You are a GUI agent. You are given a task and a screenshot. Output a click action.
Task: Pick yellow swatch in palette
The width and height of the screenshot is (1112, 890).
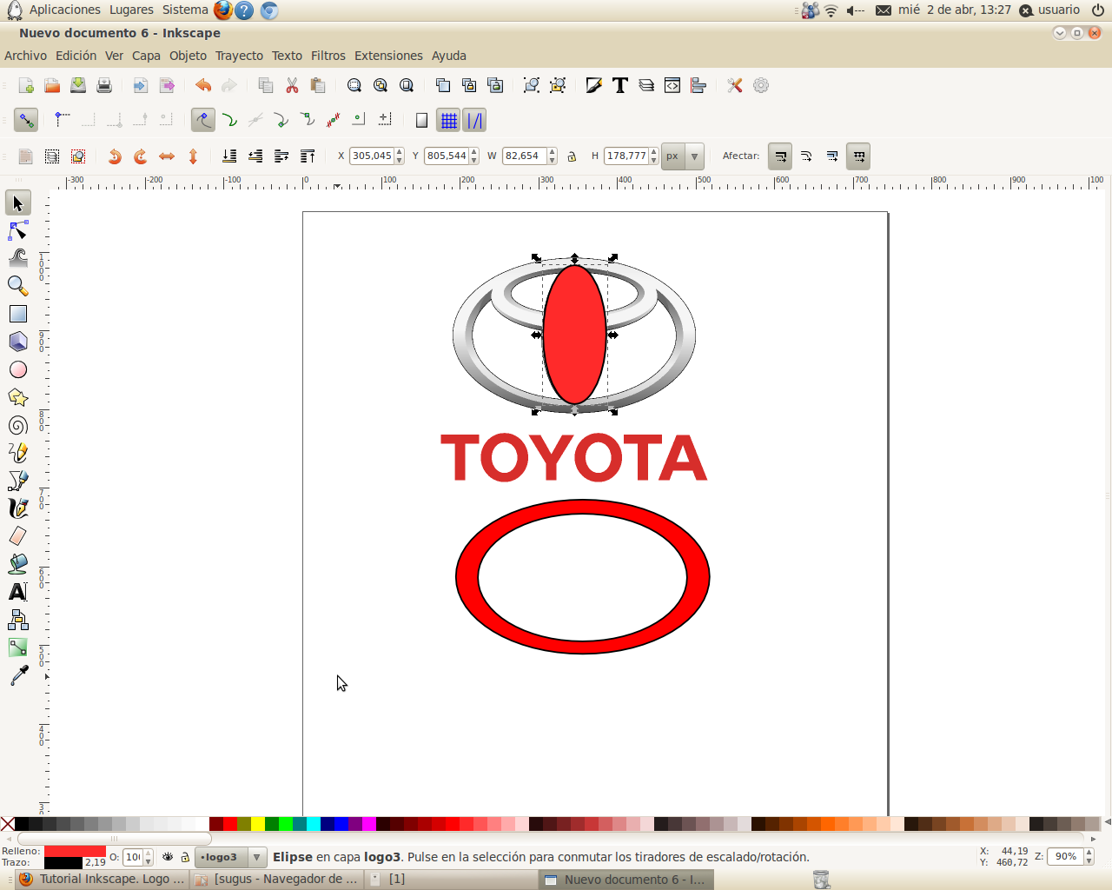258,824
